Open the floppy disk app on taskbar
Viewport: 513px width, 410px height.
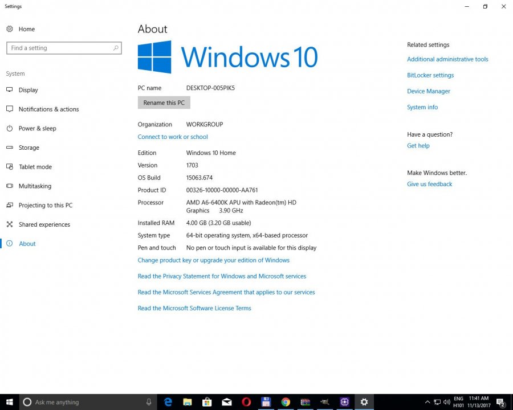pyautogui.click(x=266, y=402)
